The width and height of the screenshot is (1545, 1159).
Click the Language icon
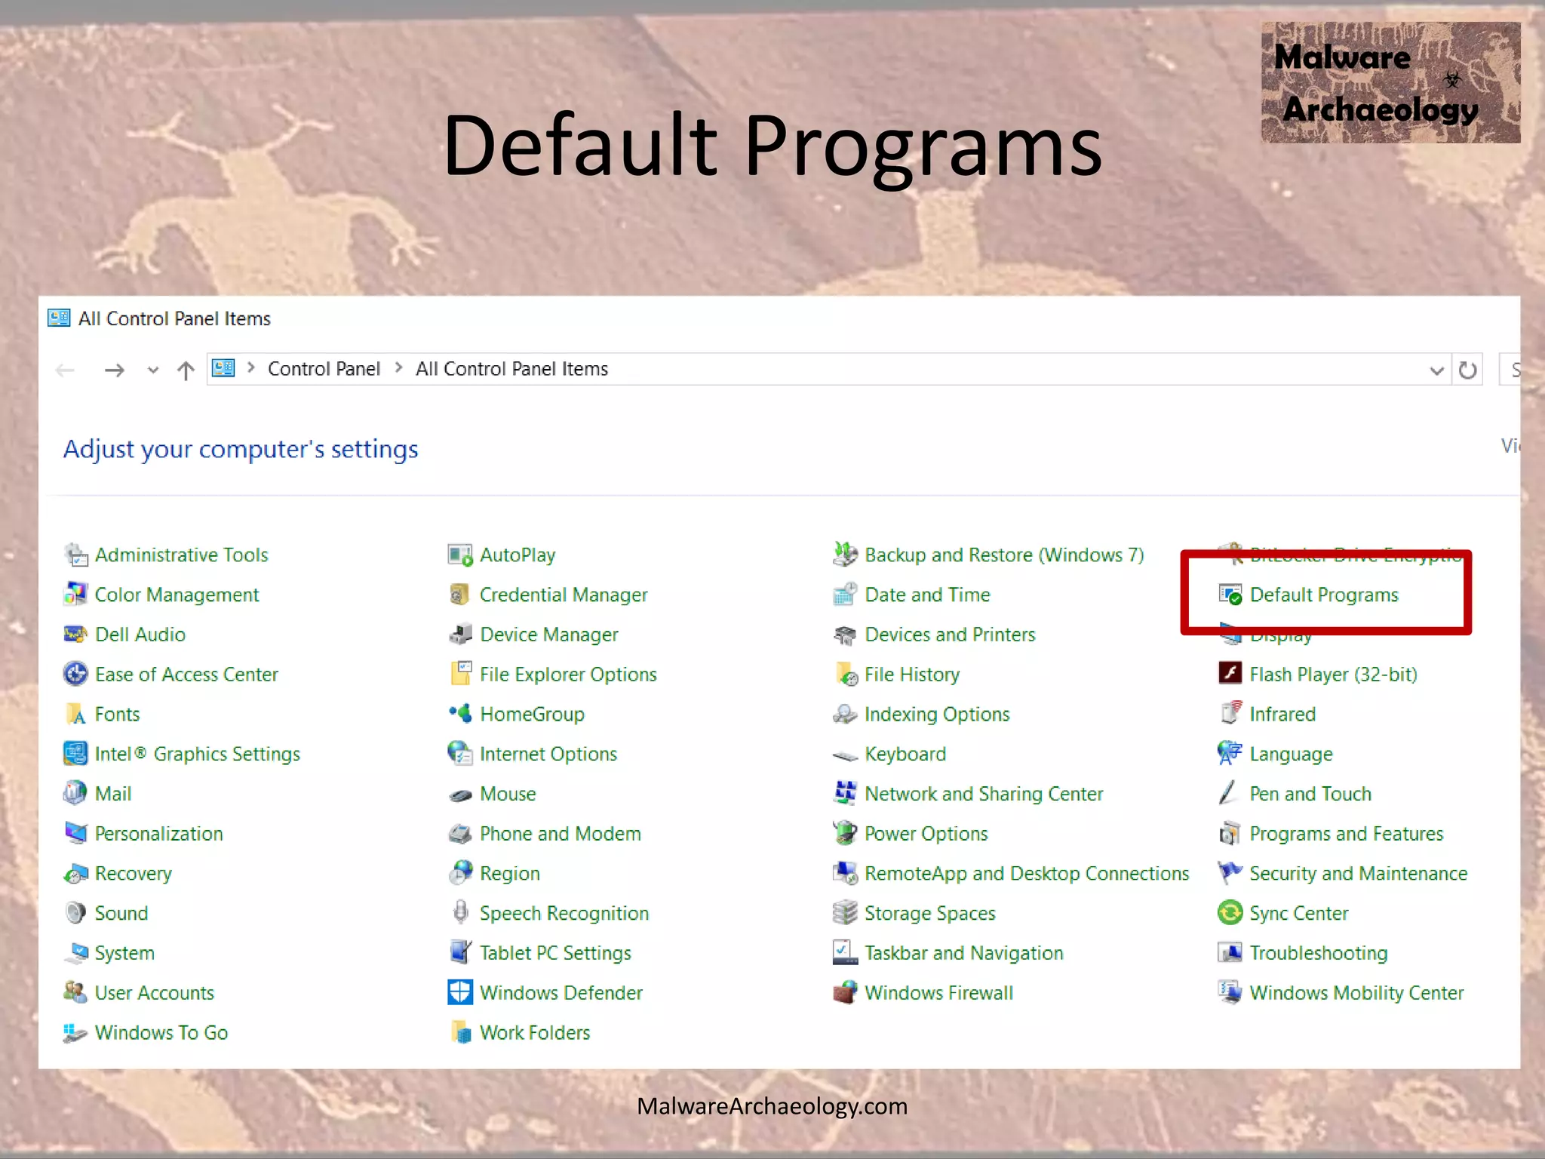point(1230,753)
